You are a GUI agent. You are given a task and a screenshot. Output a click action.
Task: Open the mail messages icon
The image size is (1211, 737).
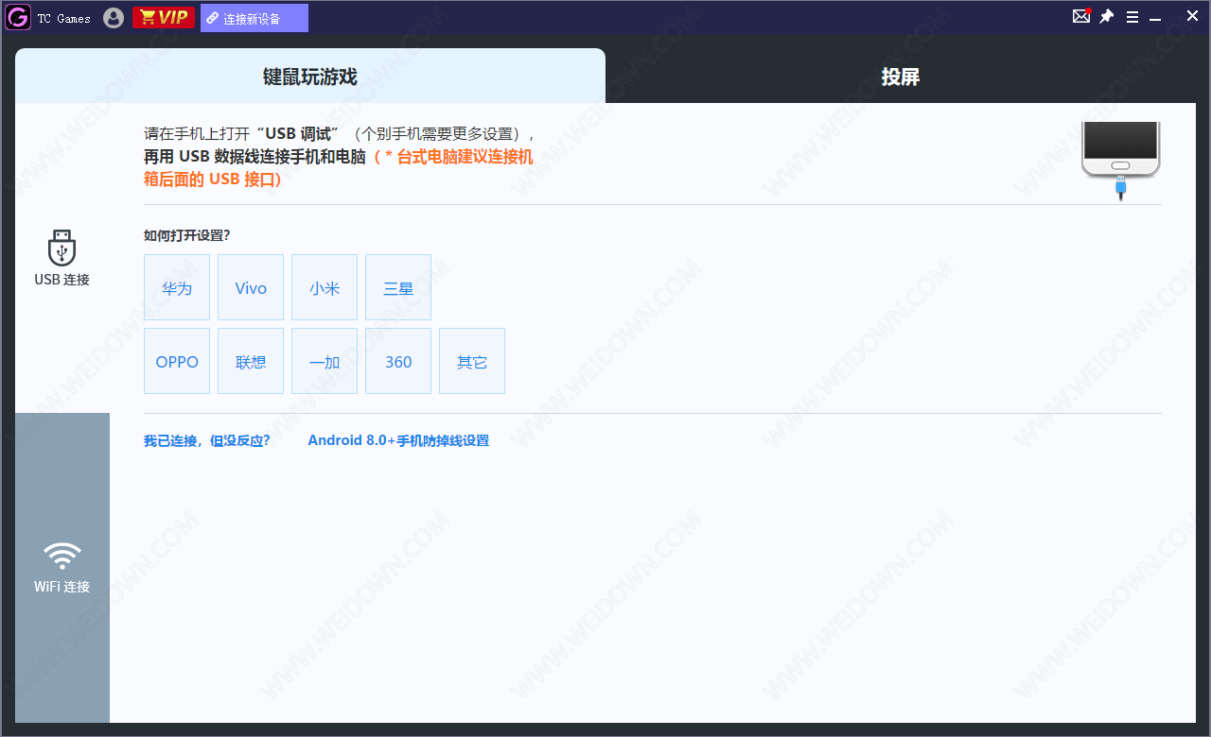(x=1081, y=16)
